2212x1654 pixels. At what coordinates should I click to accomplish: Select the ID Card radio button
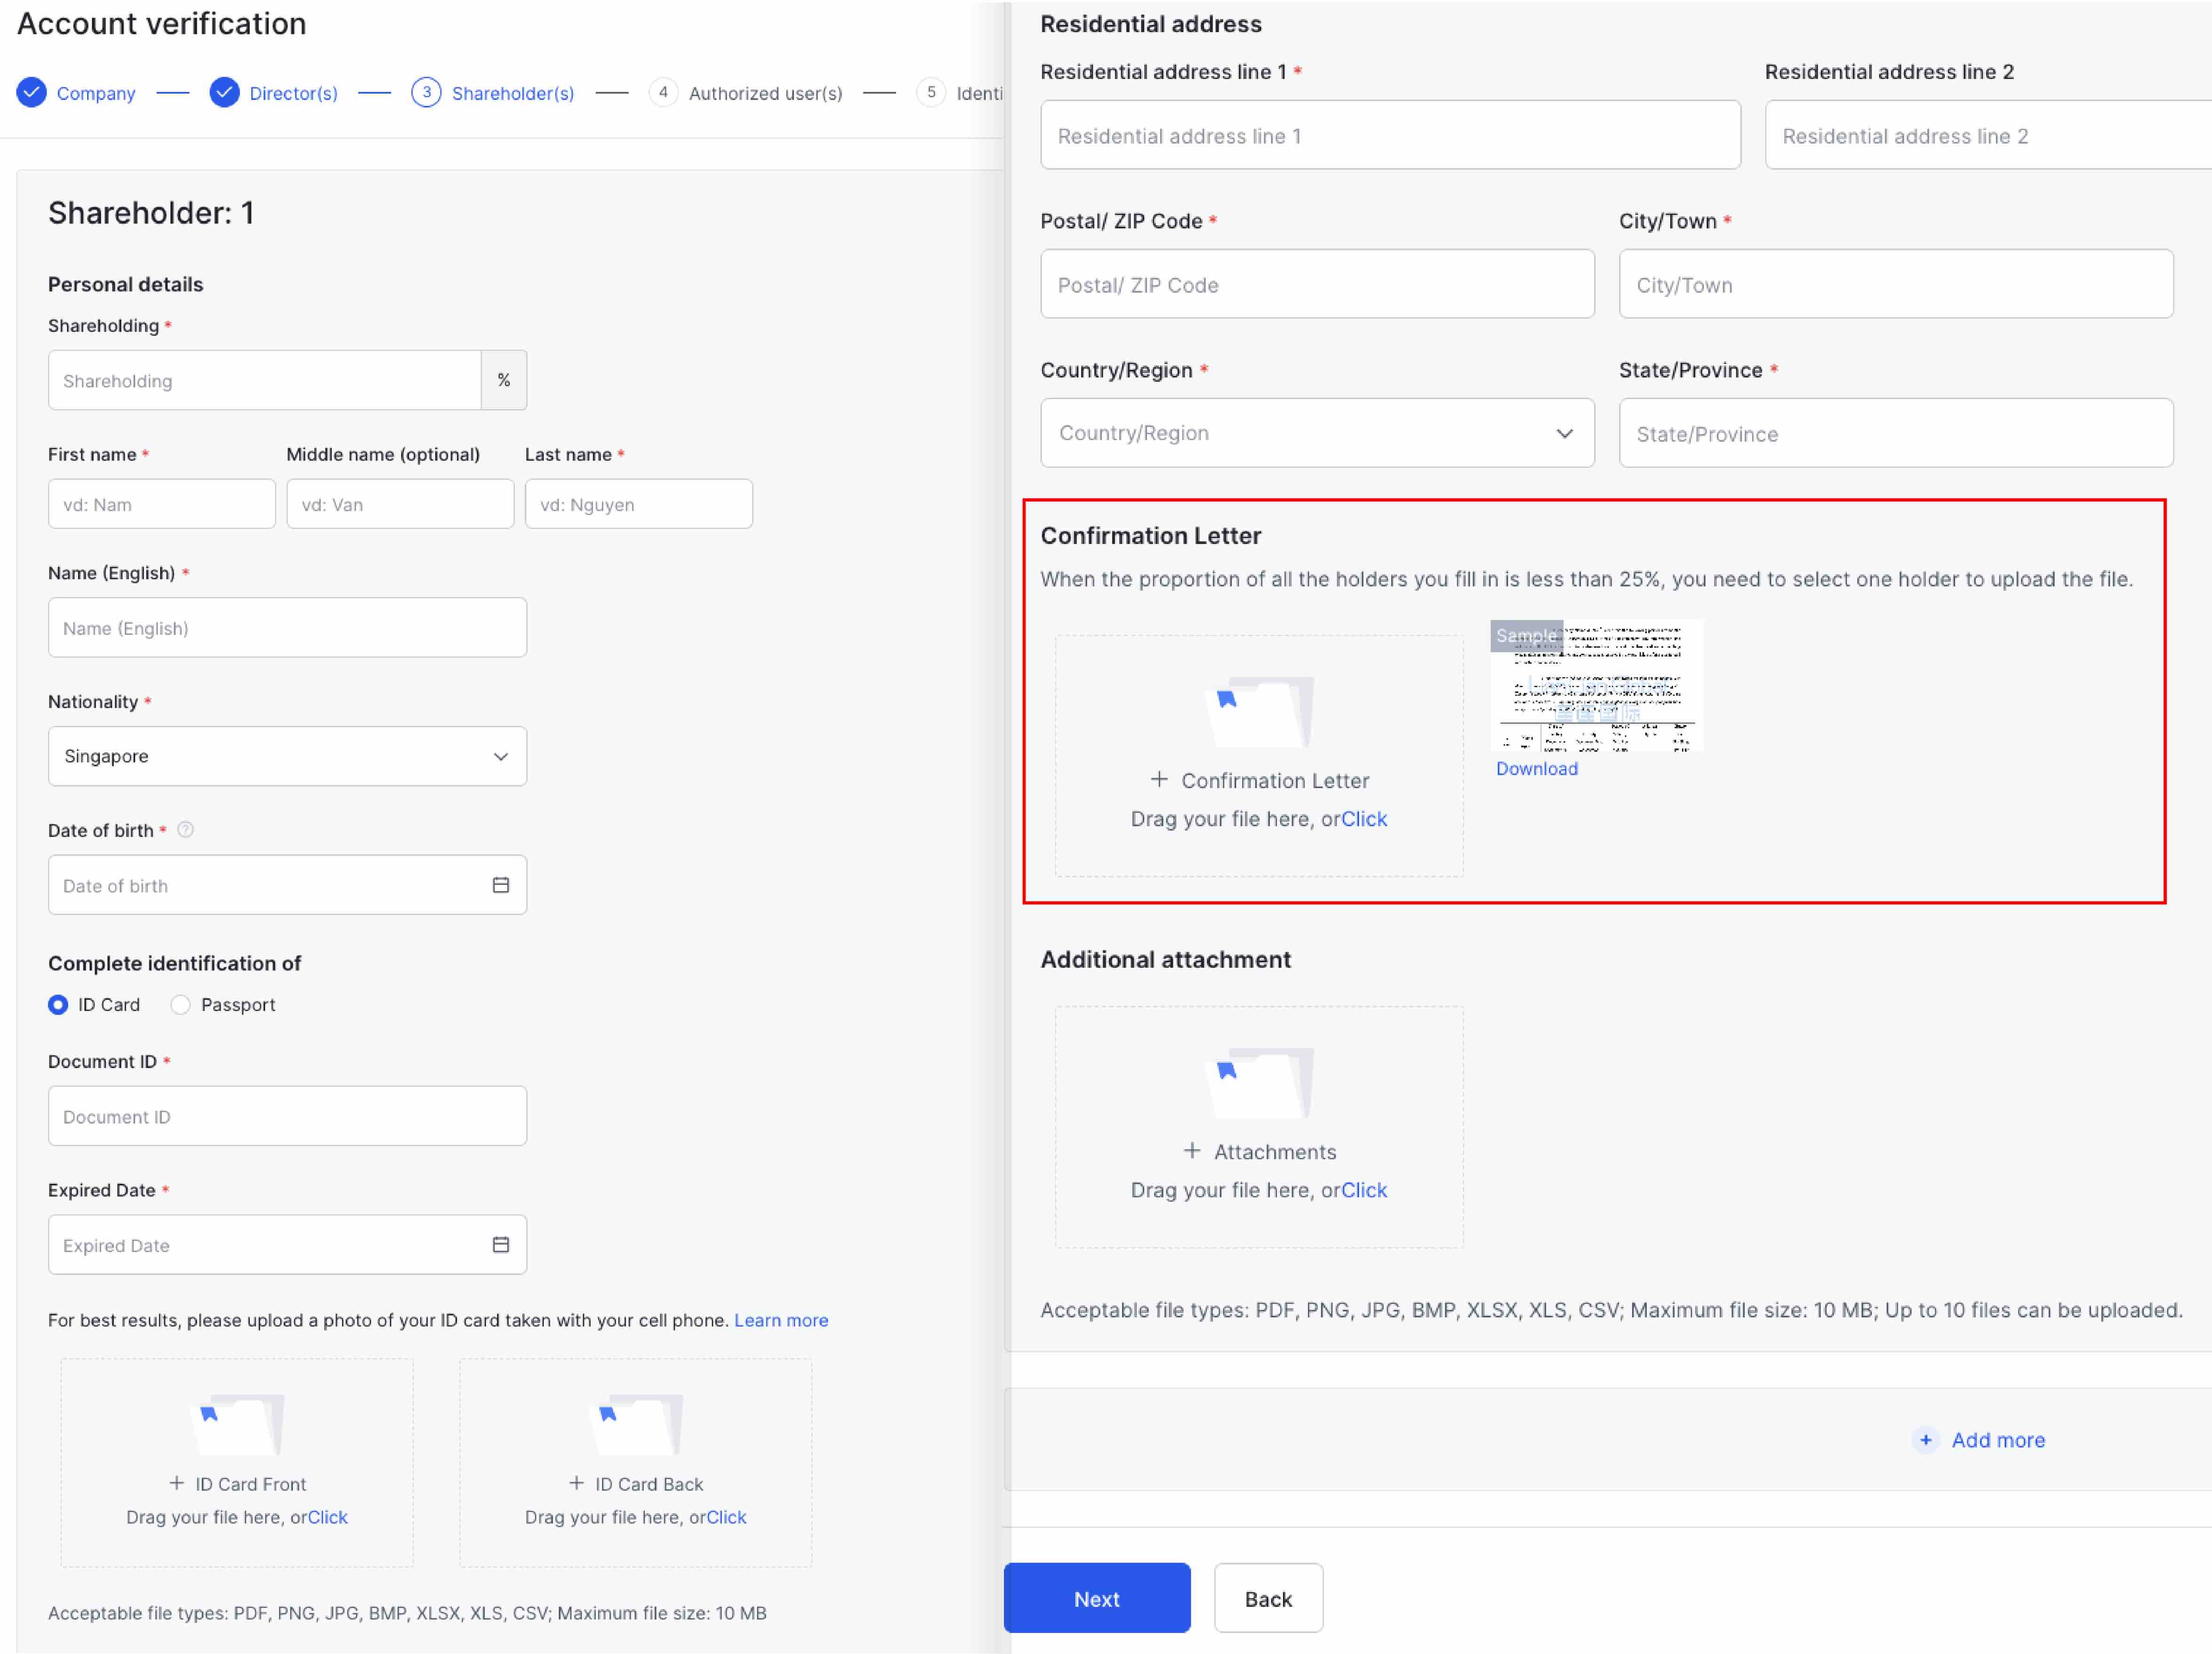click(58, 1005)
